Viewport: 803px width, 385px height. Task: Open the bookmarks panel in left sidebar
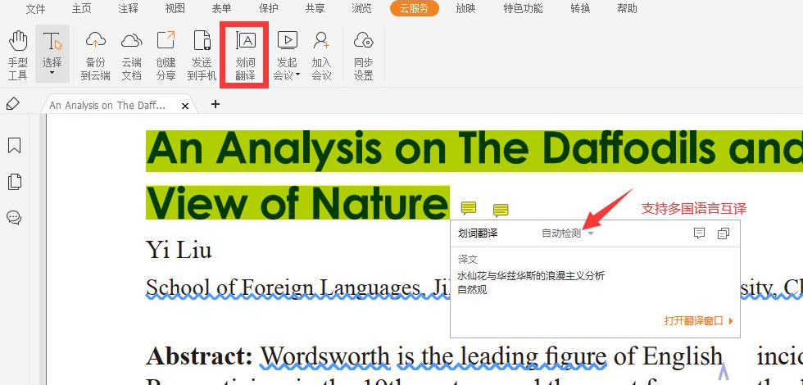tap(14, 146)
